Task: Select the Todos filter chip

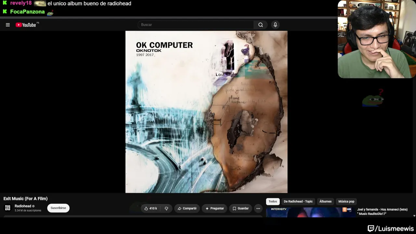Action: pos(273,201)
